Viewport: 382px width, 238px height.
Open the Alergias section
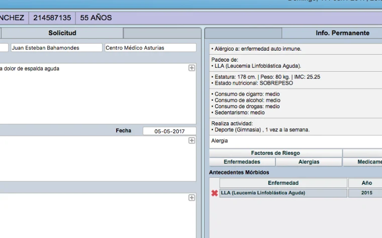(309, 162)
